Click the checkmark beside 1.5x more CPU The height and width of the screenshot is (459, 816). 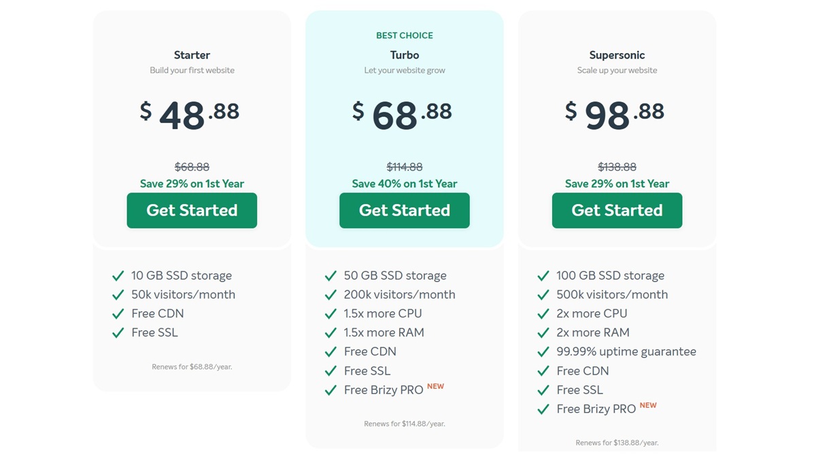(331, 313)
